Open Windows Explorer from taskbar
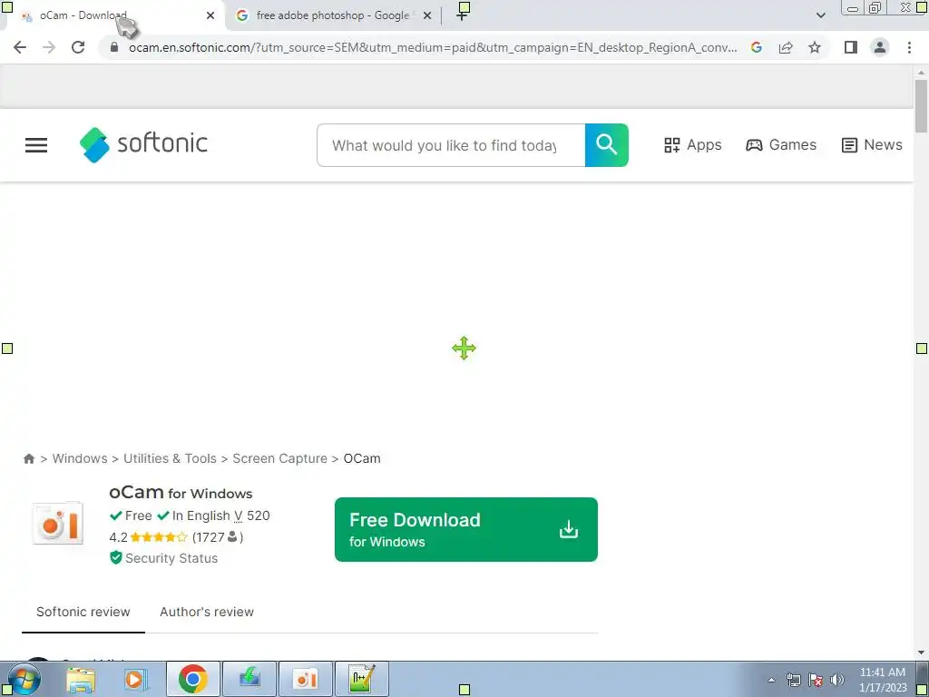Screen dimensions: 929x697 tap(81, 679)
